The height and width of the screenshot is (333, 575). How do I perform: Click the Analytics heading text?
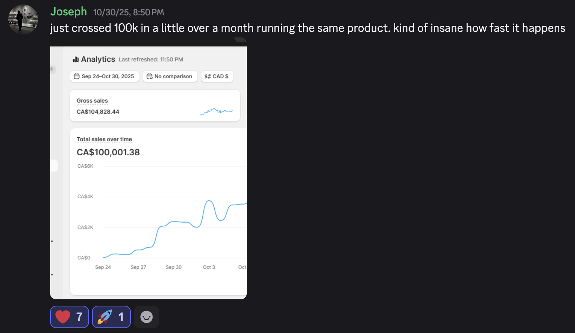click(x=98, y=59)
